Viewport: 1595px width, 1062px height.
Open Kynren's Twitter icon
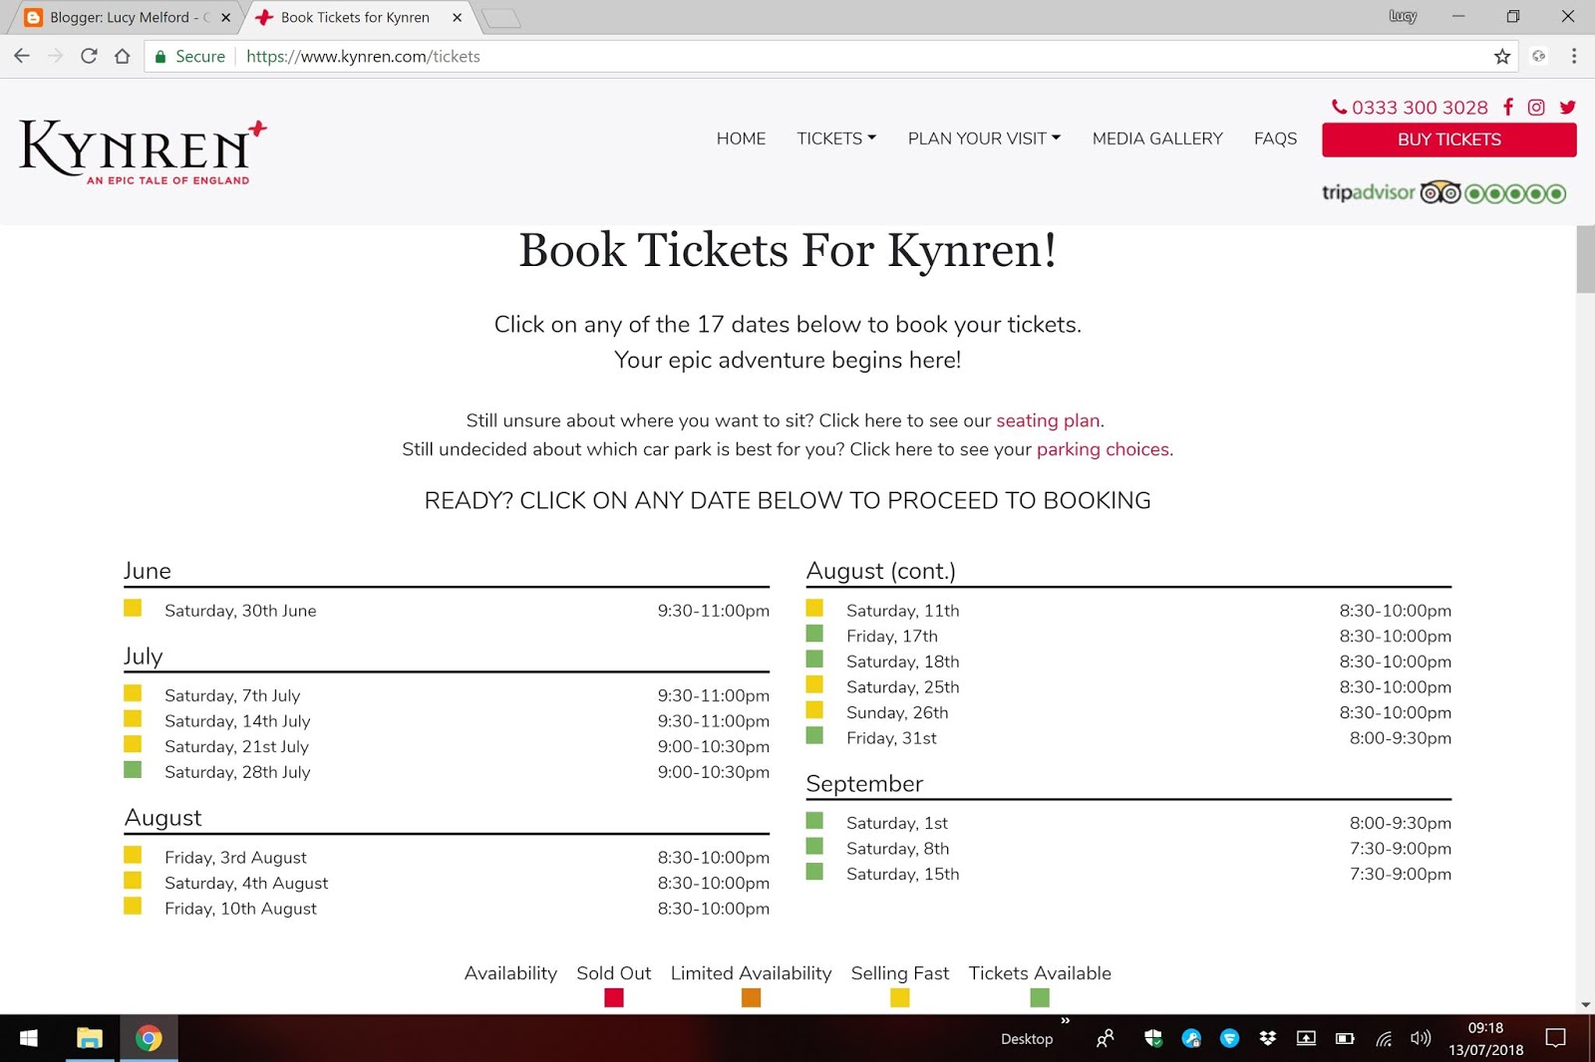(x=1567, y=107)
